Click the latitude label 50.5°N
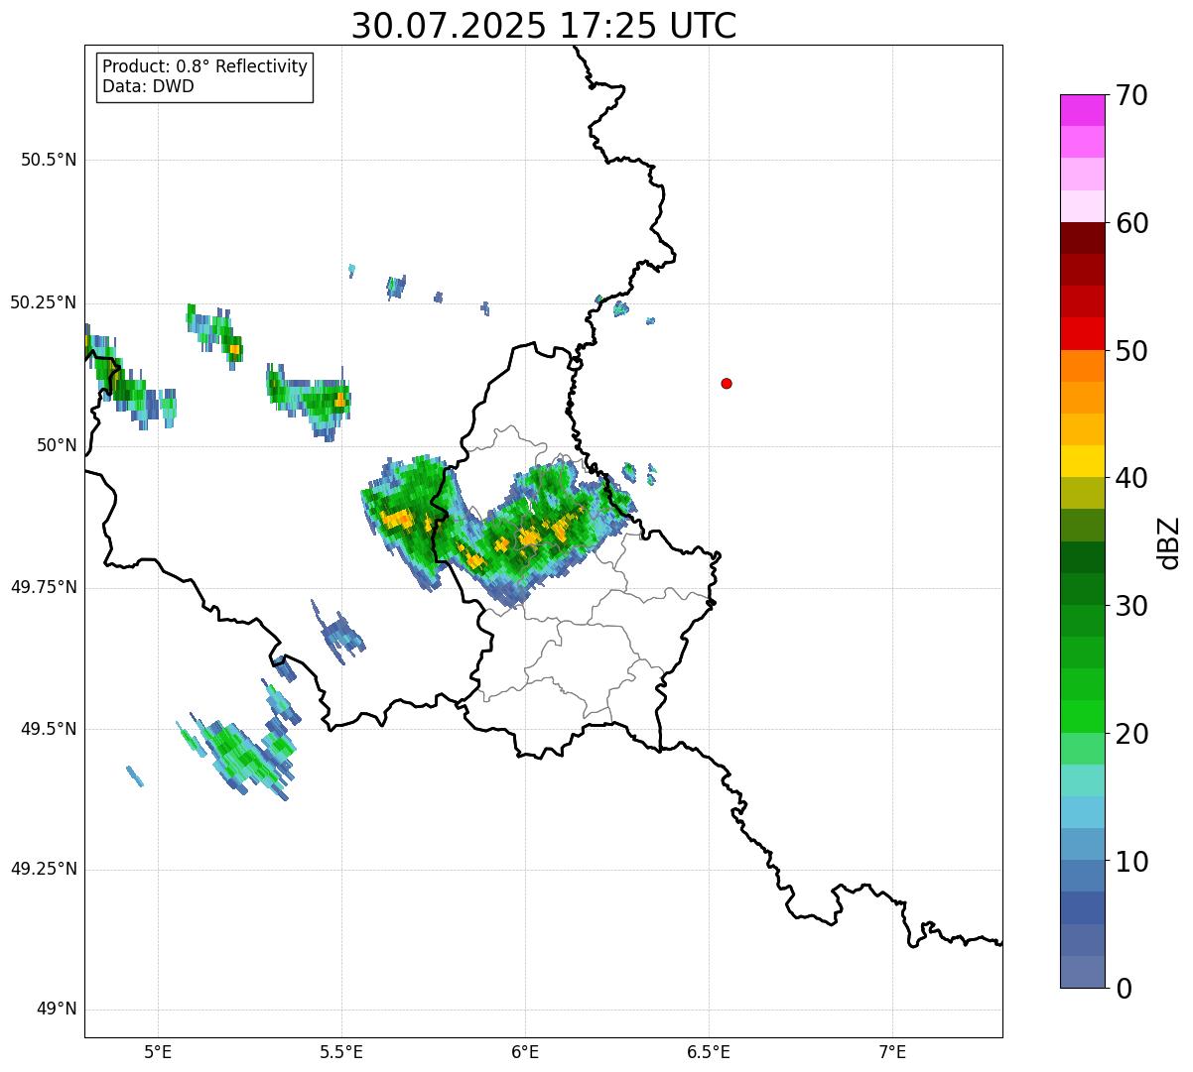1193x1072 pixels. pyautogui.click(x=49, y=160)
